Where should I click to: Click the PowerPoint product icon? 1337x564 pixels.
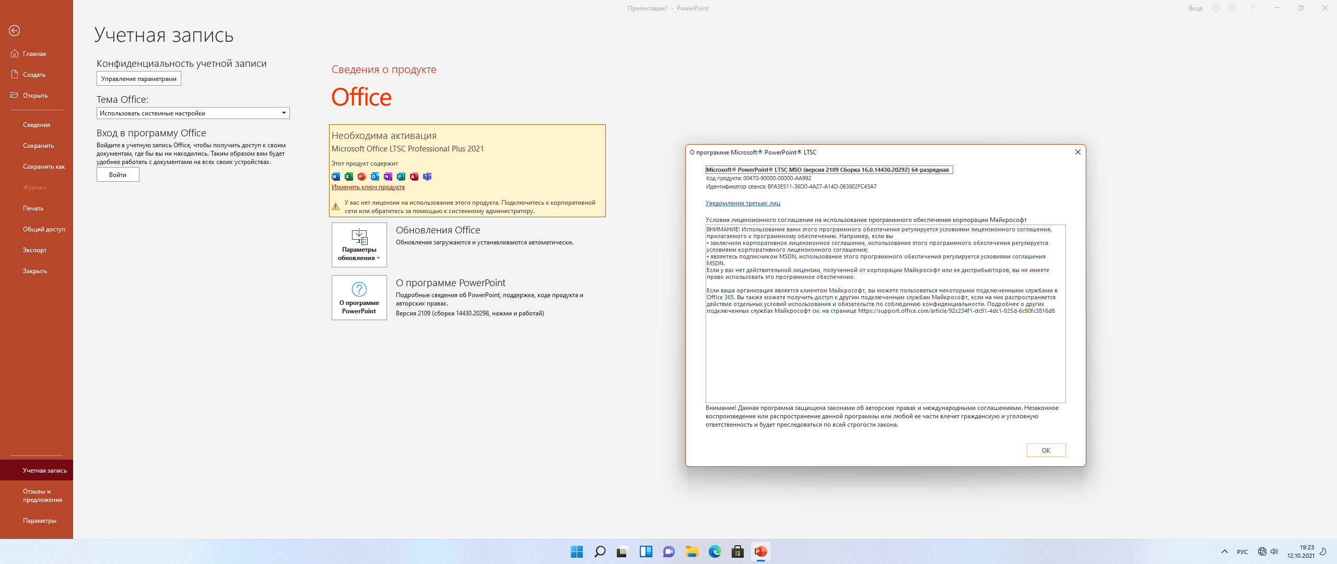(362, 177)
